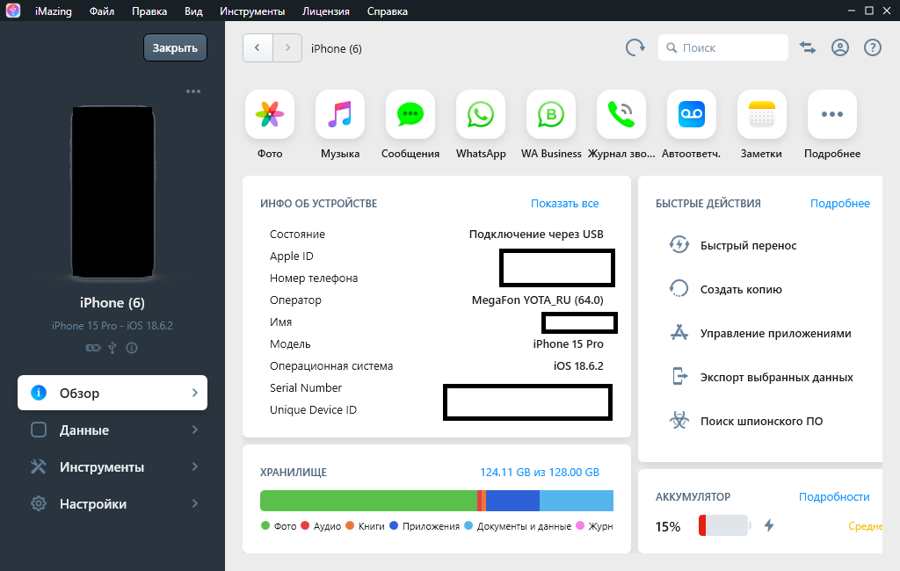Open the Сообщения app icon
This screenshot has height=571, width=900.
(x=410, y=114)
